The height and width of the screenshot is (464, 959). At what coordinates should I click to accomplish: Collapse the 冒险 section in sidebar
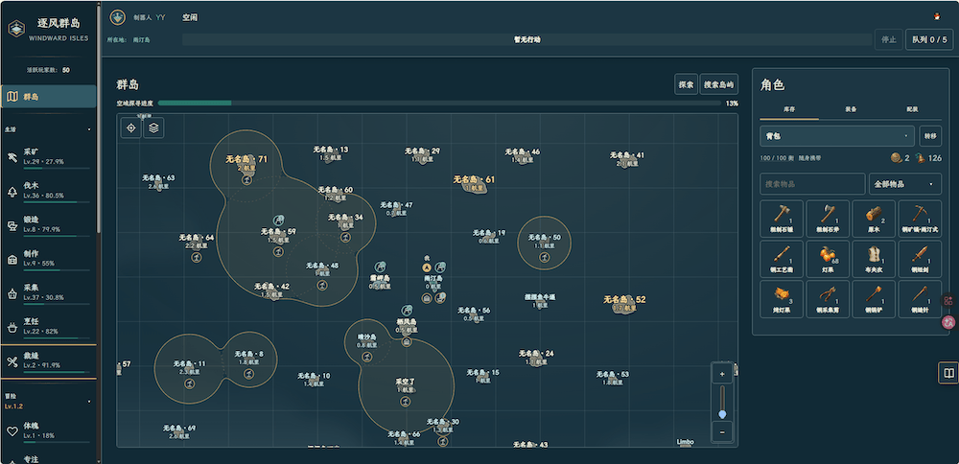[x=89, y=402]
